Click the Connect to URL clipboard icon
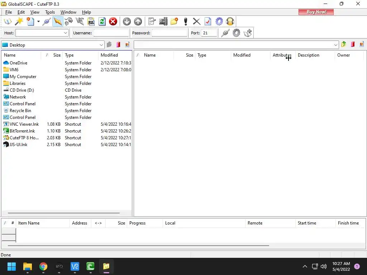Screen dimensions: 367x275 [91, 21]
